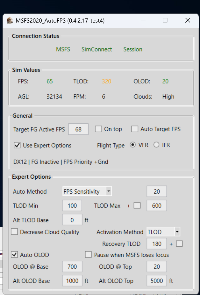Click the OLOD sim value 20
The height and width of the screenshot is (295, 200).
(x=165, y=81)
